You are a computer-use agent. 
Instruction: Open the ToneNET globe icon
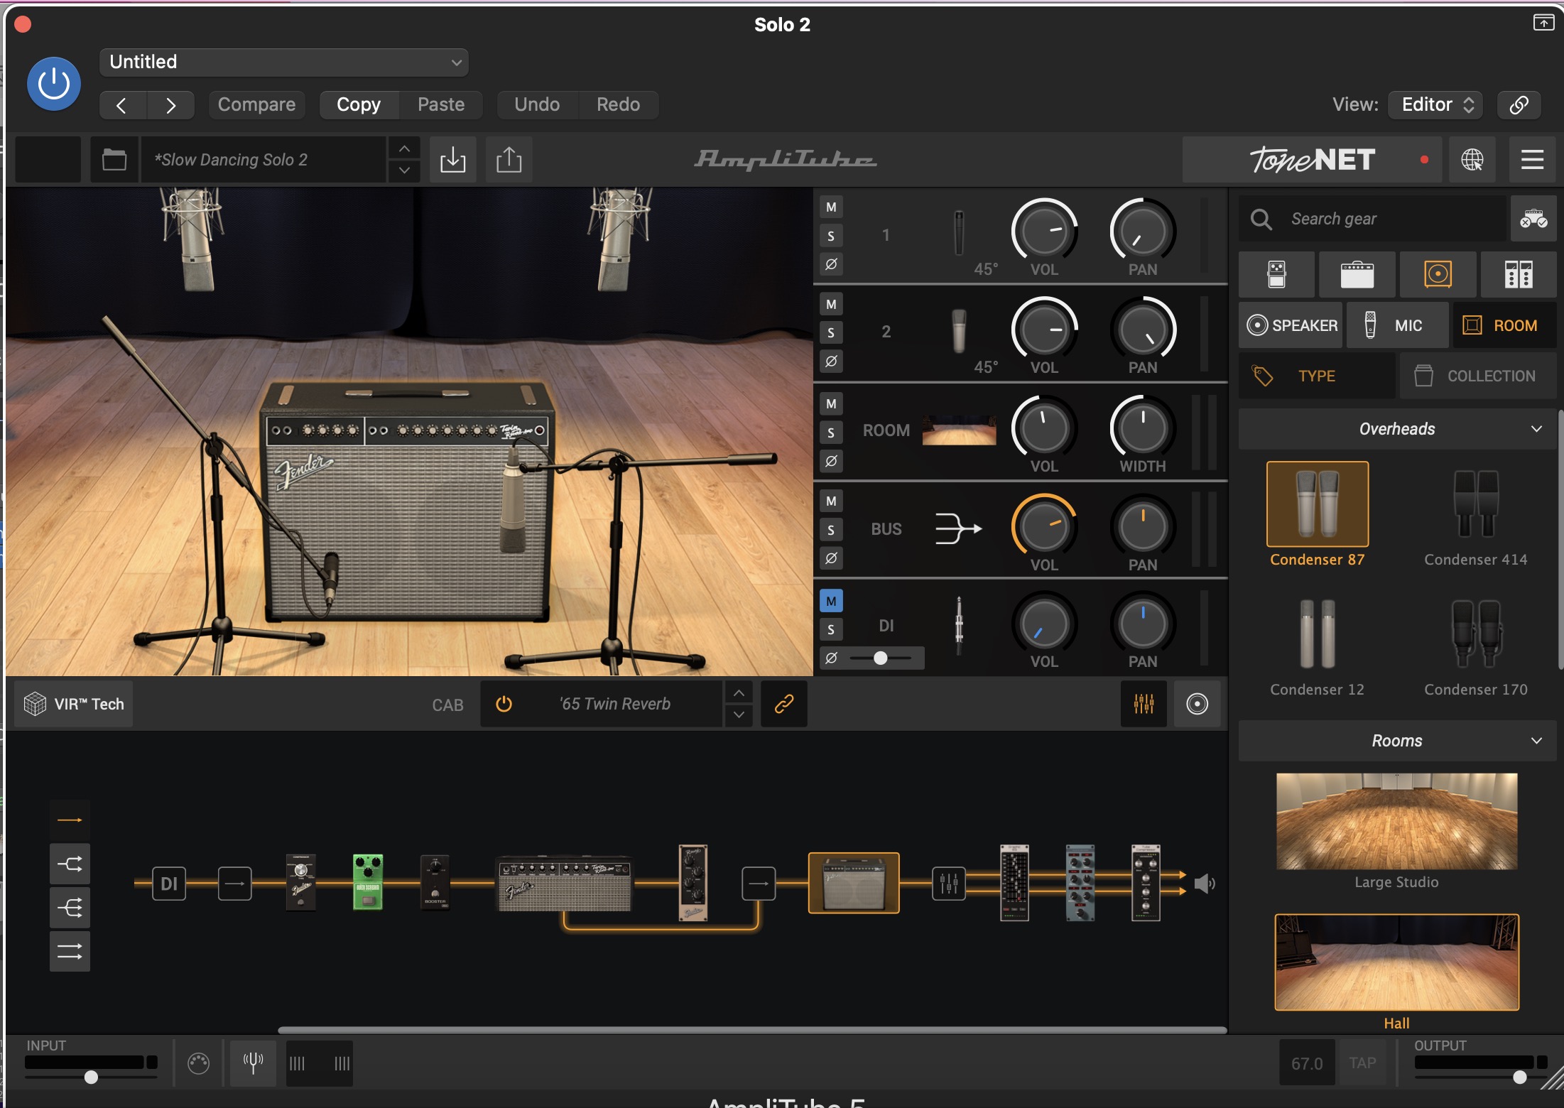coord(1472,160)
